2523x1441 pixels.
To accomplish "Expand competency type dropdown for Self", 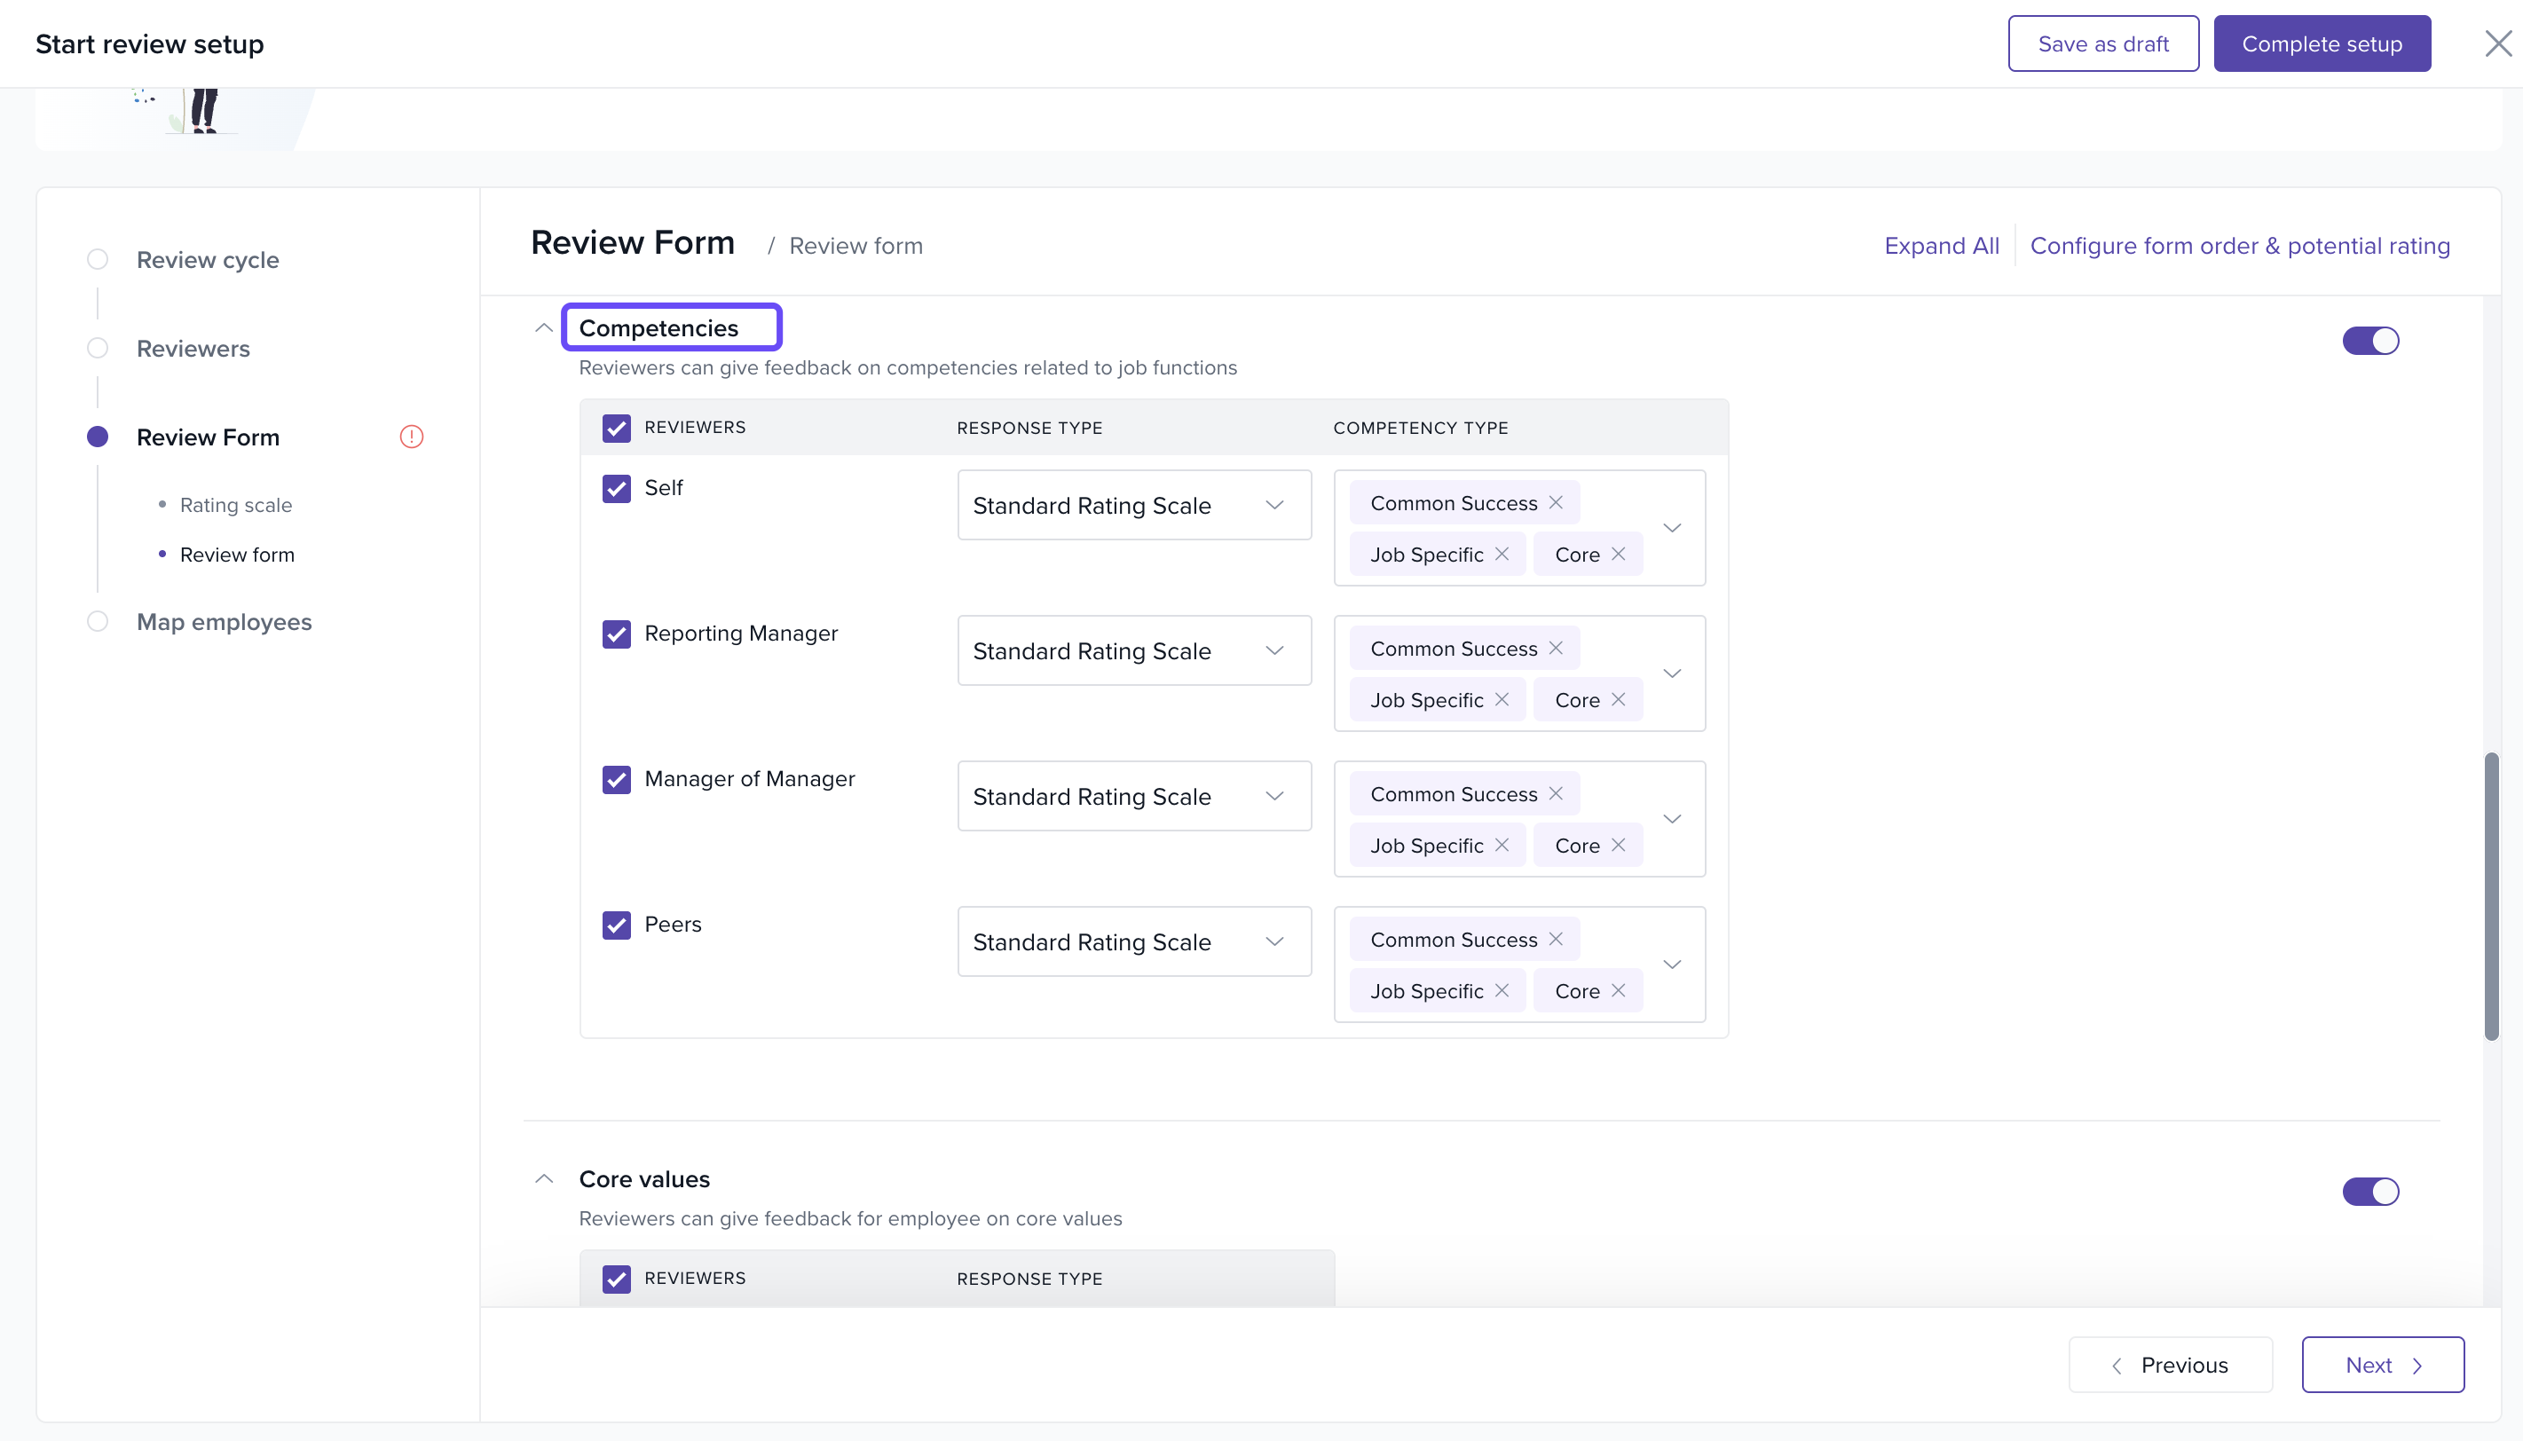I will 1672,527.
